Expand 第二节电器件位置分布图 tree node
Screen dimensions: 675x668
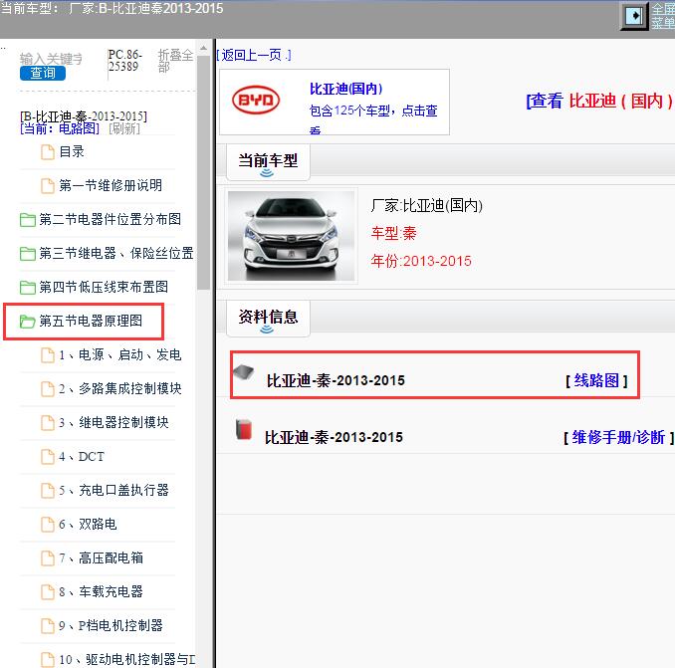(111, 219)
